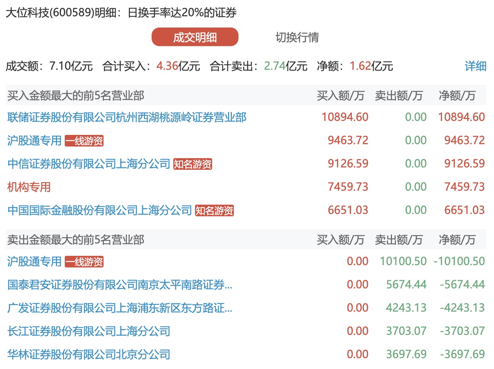Image resolution: width=494 pixels, height=369 pixels.
Task: Click 净额/万 column header in sell table
Action: click(x=457, y=240)
